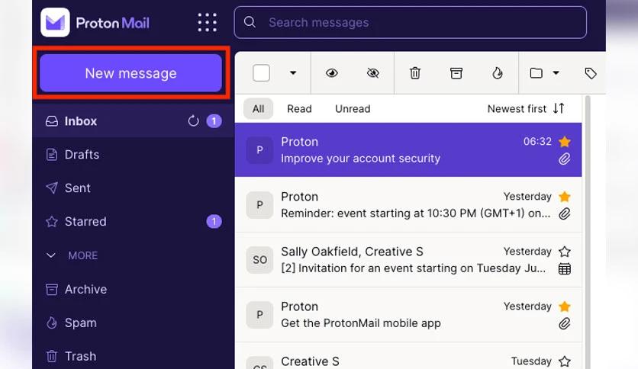Screen dimensions: 638x369
Task: Unstar the Reminder event Proton email
Action: click(x=564, y=197)
